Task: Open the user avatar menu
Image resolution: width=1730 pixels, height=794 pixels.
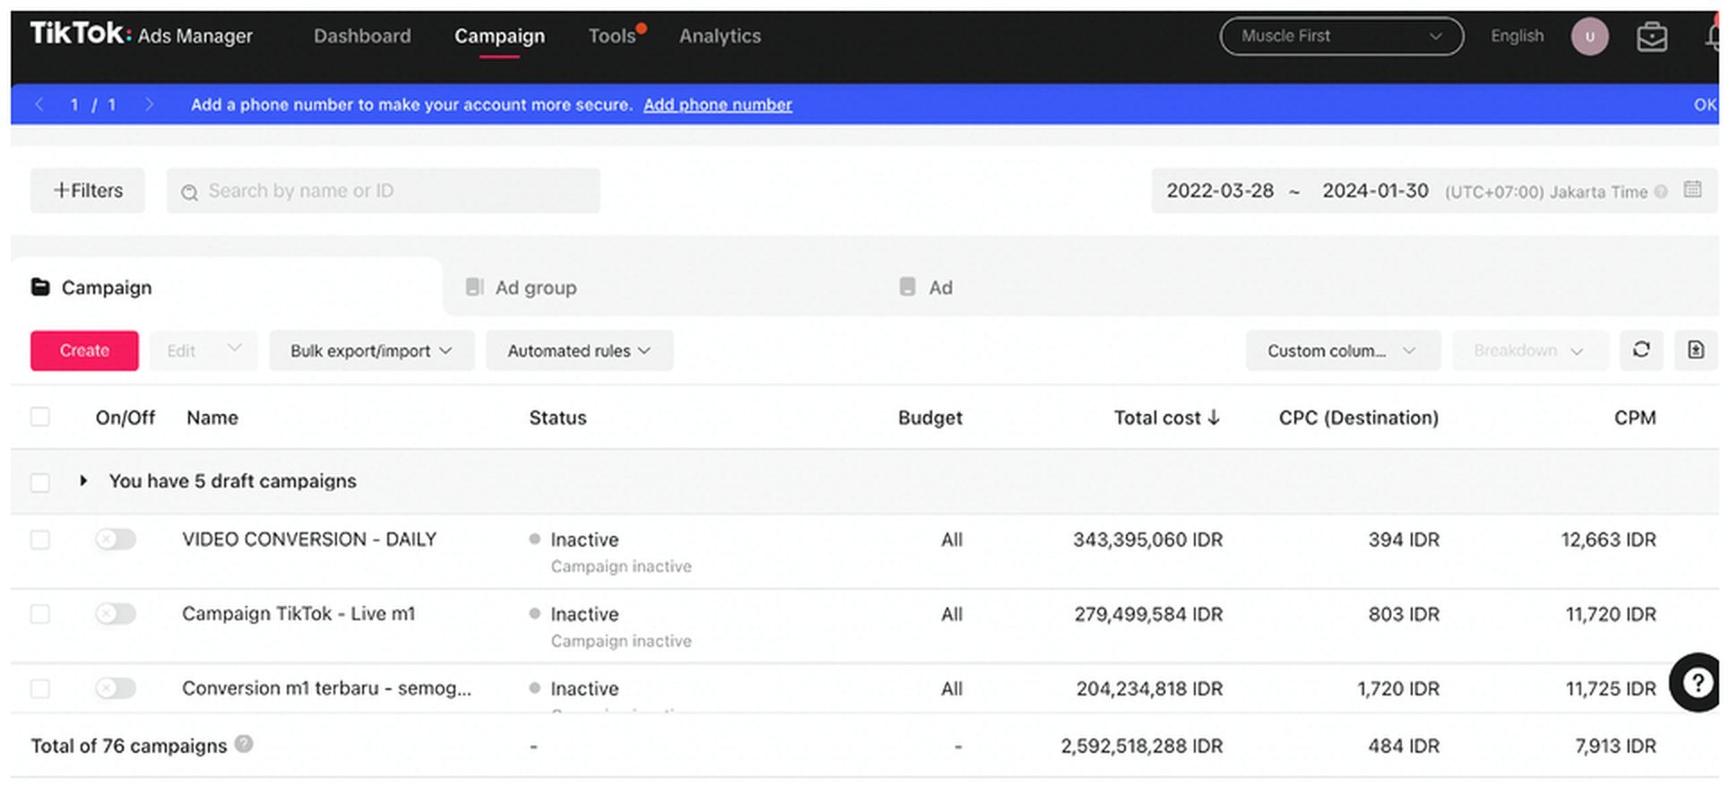Action: pos(1589,37)
